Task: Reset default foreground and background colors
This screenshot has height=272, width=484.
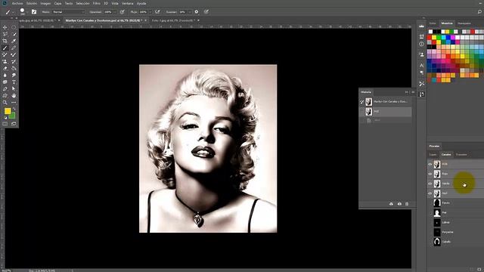Action: pos(5,118)
